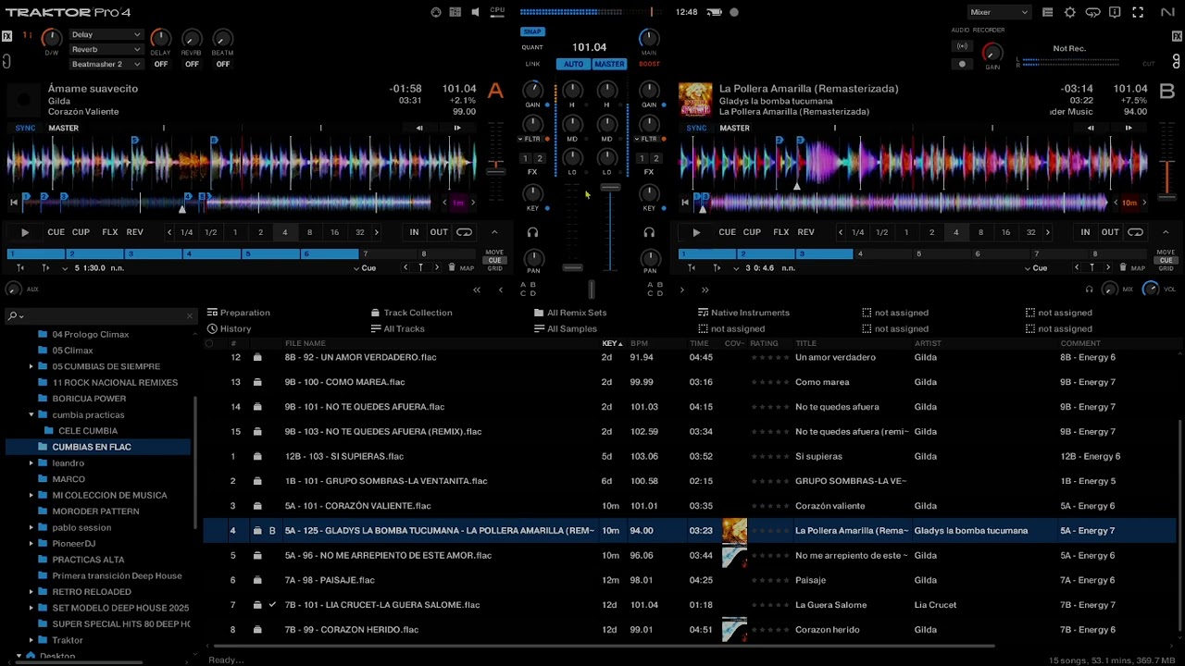Toggle Deck B loop active icon
Image resolution: width=1185 pixels, height=666 pixels.
click(x=1135, y=232)
